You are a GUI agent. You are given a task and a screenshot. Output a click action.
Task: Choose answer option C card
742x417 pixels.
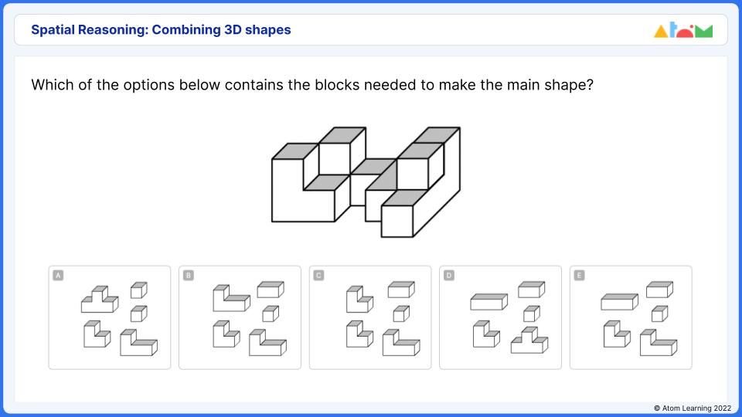click(x=370, y=317)
